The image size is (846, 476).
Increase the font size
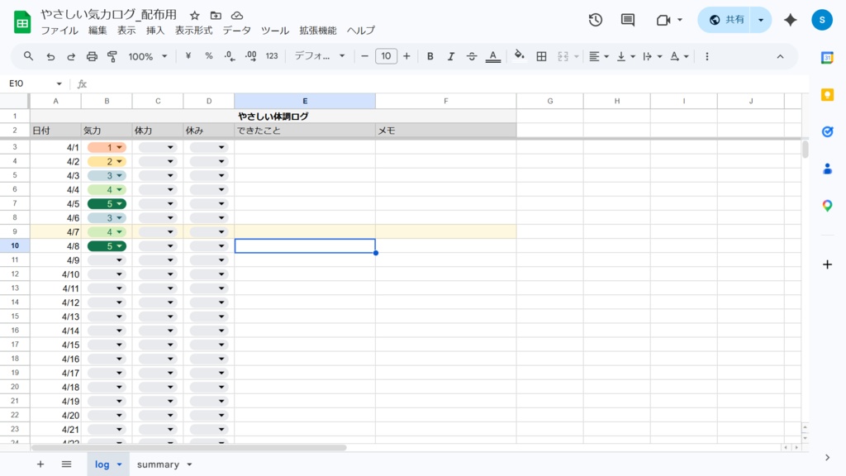coord(406,56)
